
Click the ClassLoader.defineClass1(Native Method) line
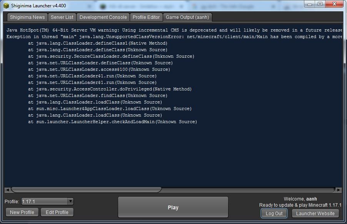pyautogui.click(x=98, y=43)
